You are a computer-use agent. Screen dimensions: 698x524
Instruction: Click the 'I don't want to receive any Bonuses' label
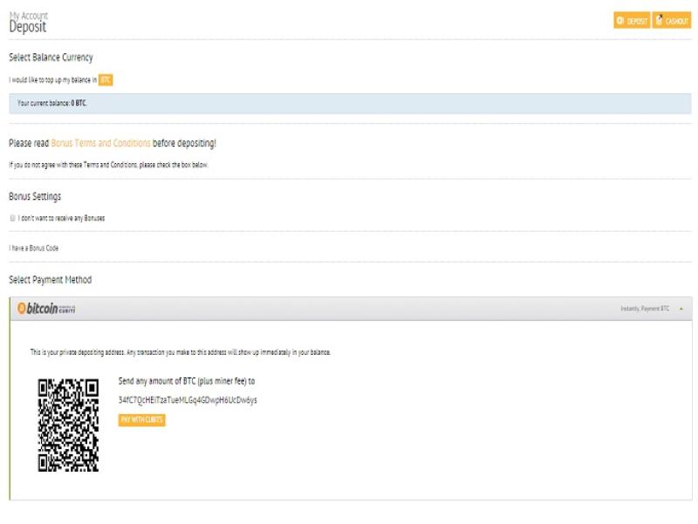(x=61, y=218)
